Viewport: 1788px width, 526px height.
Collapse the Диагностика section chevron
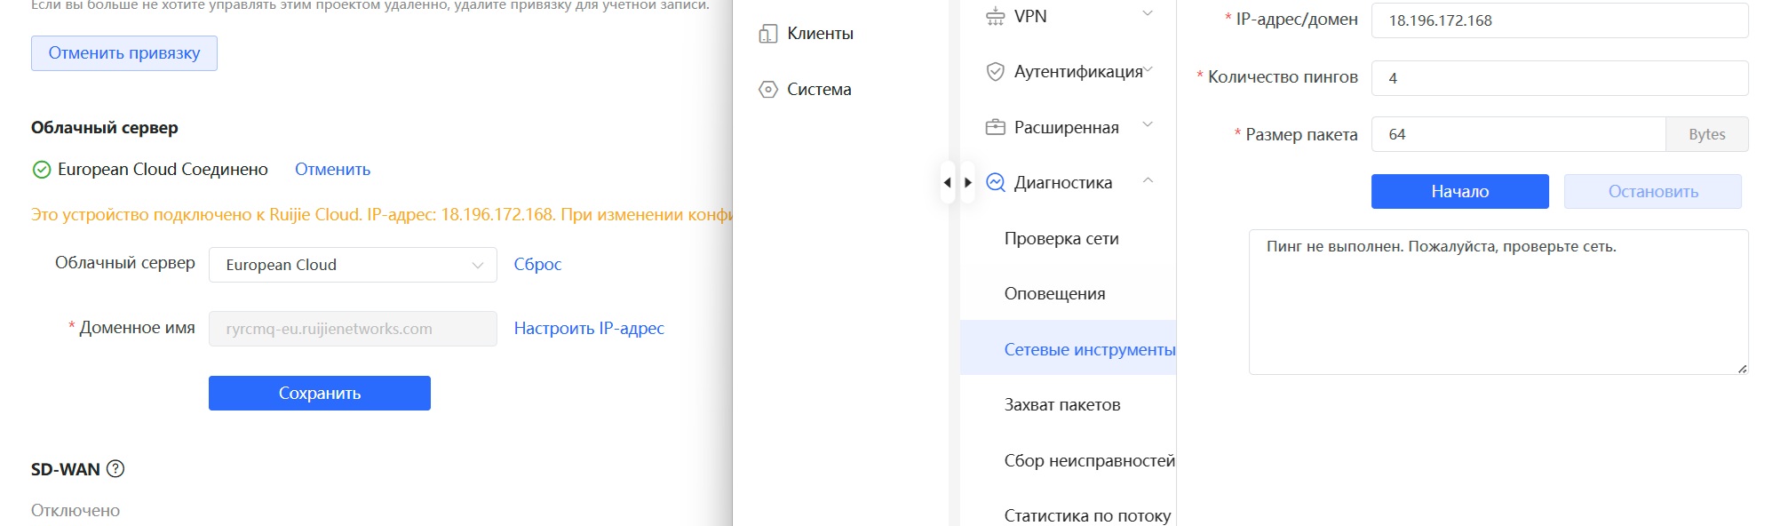(x=1148, y=180)
